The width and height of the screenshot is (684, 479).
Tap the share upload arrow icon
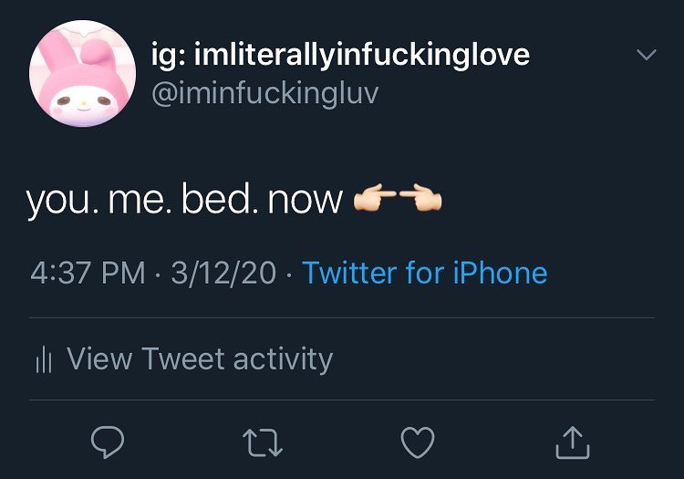573,443
